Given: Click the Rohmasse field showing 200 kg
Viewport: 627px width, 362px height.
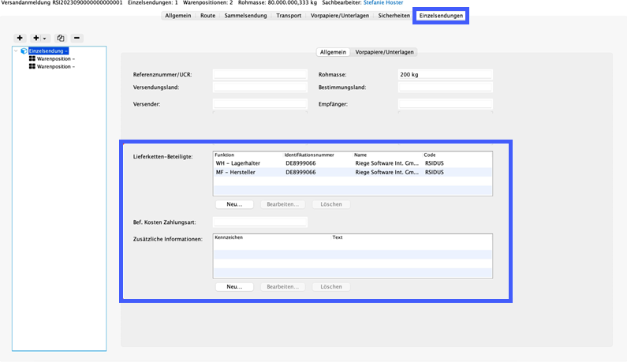Looking at the screenshot, I should click(x=445, y=74).
